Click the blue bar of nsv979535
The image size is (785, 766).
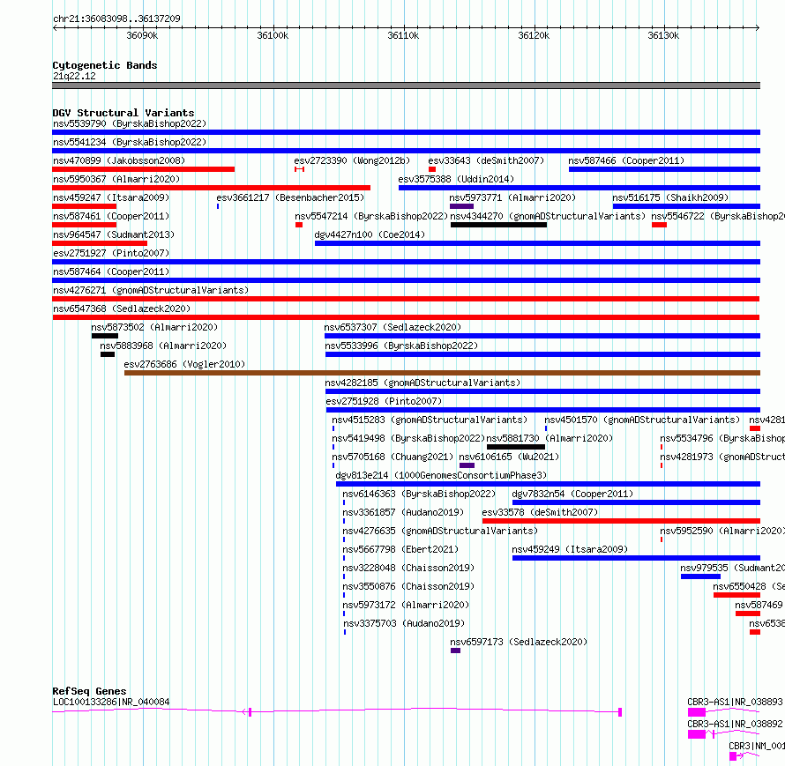[x=700, y=576]
